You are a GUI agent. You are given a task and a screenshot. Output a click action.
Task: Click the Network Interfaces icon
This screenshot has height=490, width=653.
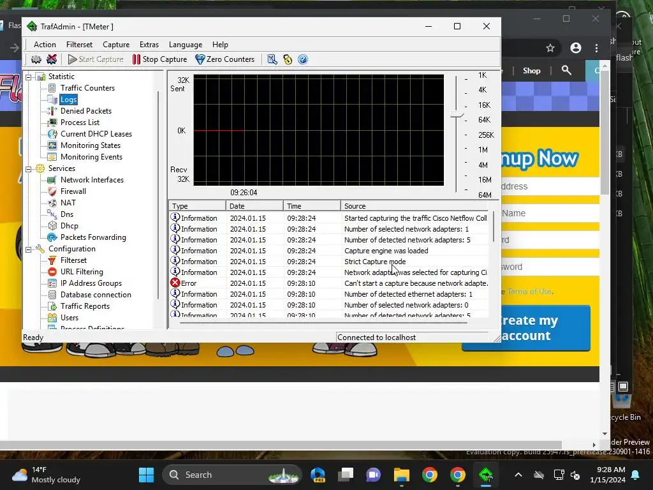point(52,180)
